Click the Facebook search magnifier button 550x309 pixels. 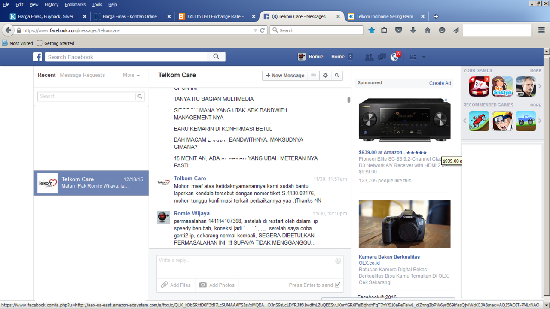(216, 57)
